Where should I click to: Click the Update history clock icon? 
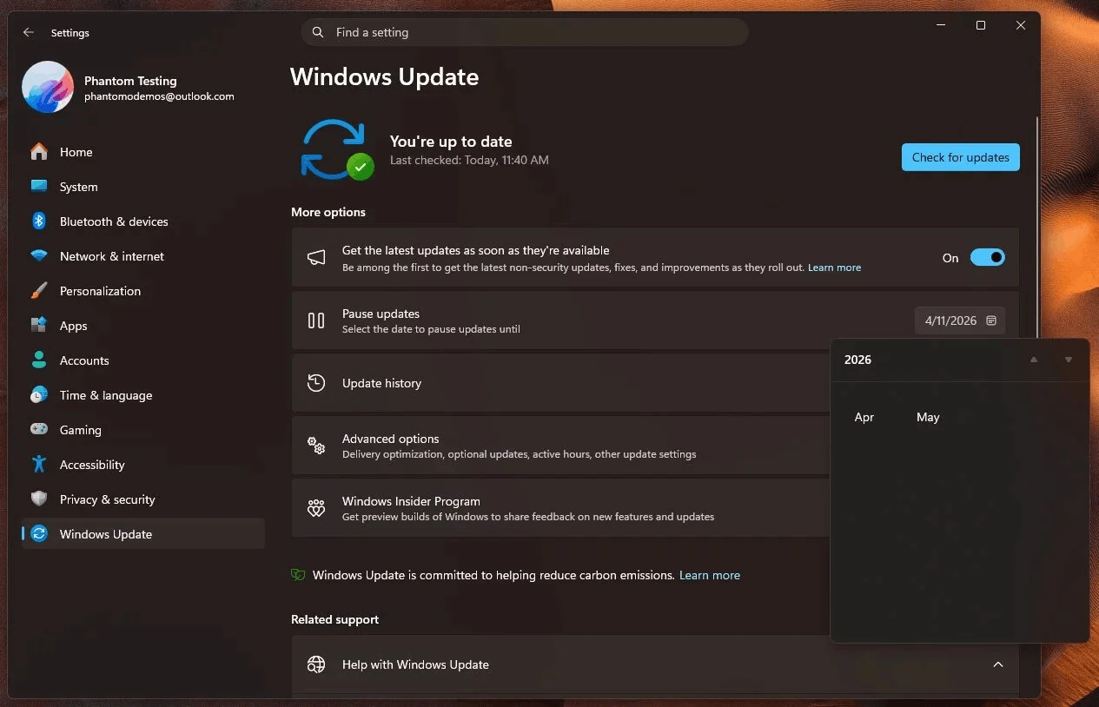[x=315, y=382]
